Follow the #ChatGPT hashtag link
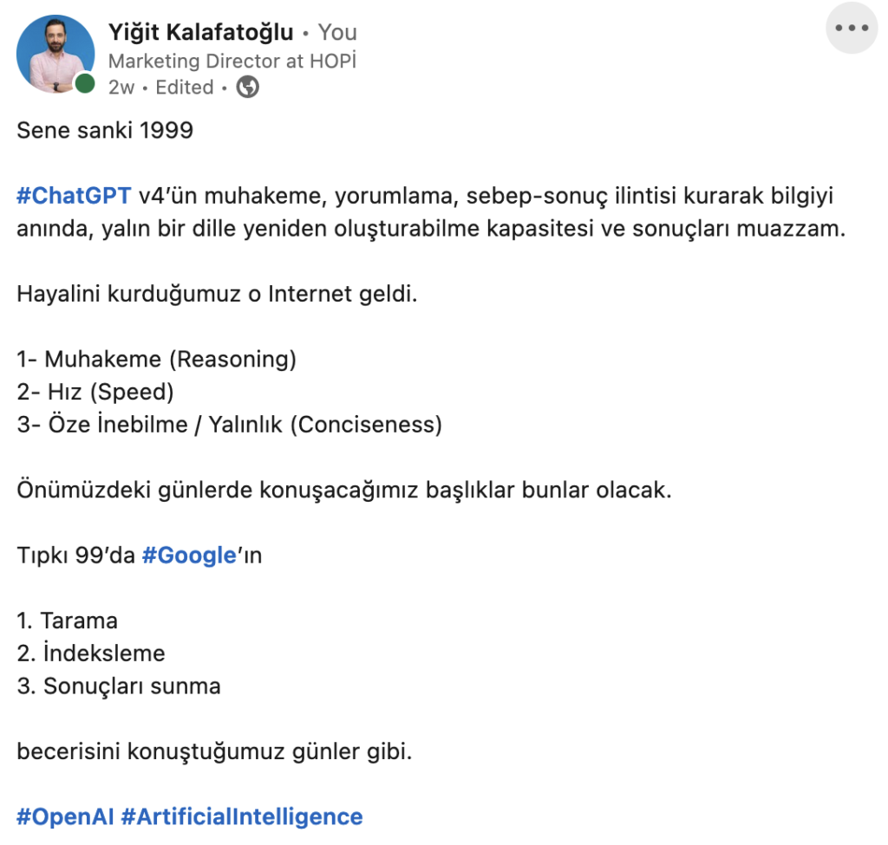Viewport: 888px width, 845px height. (x=75, y=196)
